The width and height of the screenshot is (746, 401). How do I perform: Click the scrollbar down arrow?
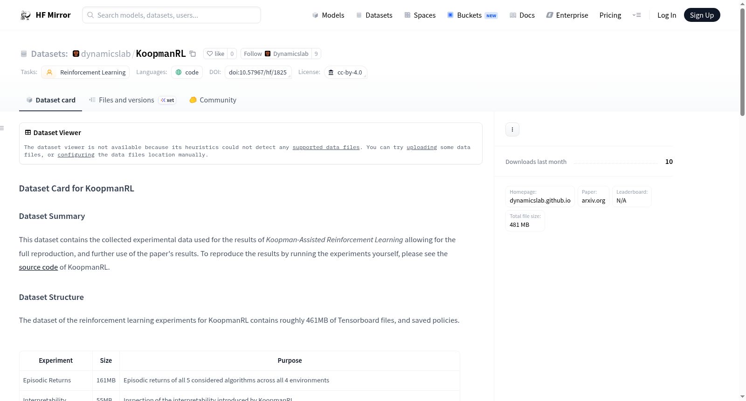pos(742,397)
